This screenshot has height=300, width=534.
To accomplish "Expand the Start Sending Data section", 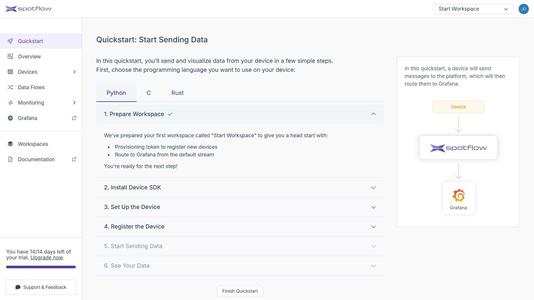I will point(240,246).
